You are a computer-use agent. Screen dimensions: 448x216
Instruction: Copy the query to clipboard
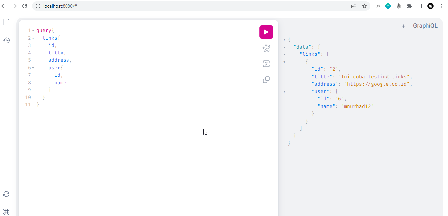[266, 80]
